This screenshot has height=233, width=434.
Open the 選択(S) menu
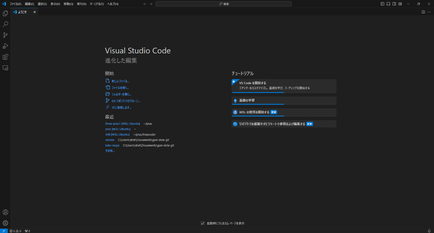(42, 4)
